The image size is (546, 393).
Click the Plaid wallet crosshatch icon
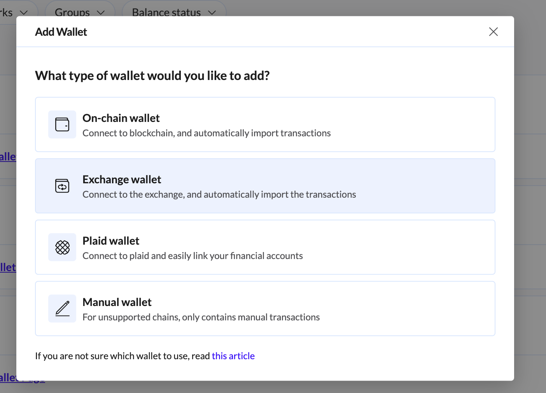click(62, 247)
